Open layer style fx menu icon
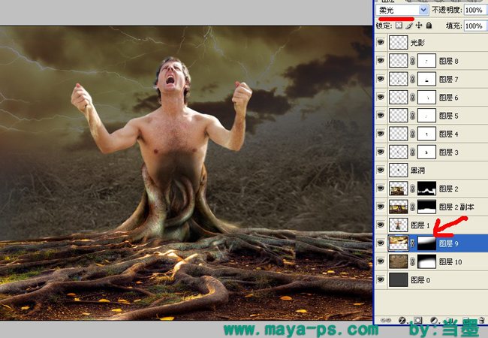This screenshot has height=338, width=488. (x=402, y=320)
